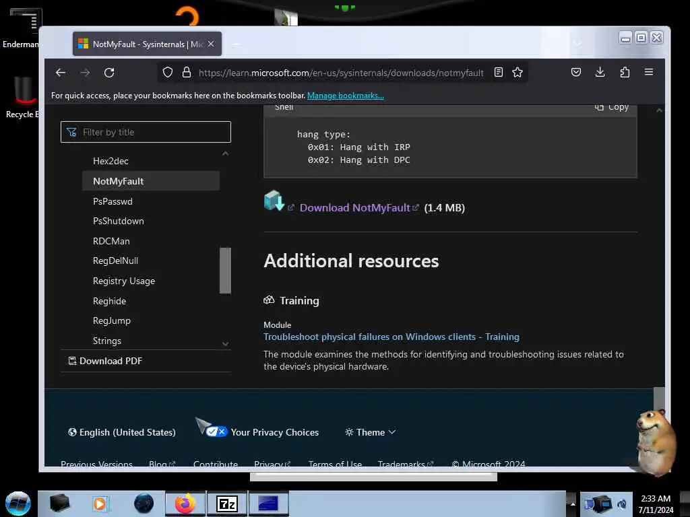Open 7-Zip from the taskbar
This screenshot has width=690, height=517.
click(x=227, y=504)
